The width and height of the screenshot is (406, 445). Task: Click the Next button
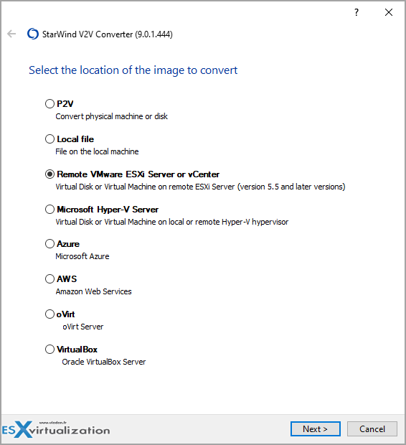315,428
